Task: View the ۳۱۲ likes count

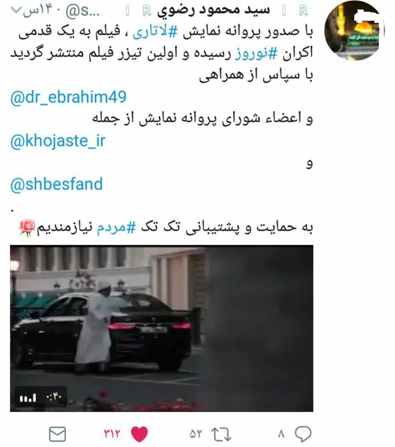Action: coord(112,434)
